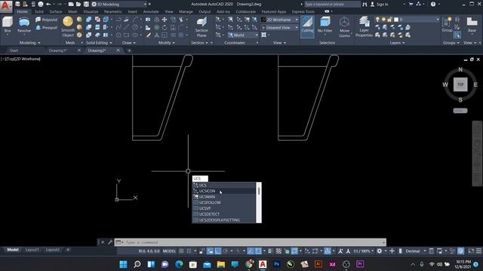Open the No Filter selection tool

click(325, 25)
